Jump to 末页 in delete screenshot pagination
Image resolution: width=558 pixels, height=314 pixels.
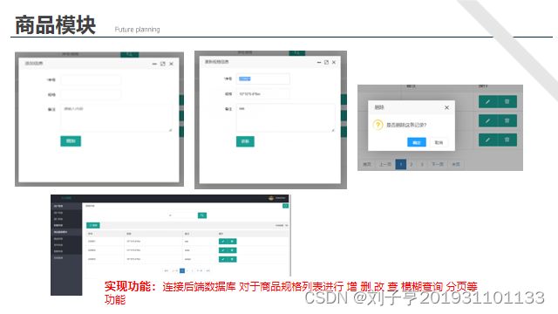coord(456,164)
